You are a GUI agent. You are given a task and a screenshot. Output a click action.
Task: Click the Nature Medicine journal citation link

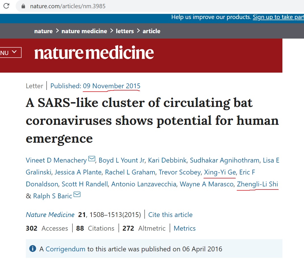point(50,215)
